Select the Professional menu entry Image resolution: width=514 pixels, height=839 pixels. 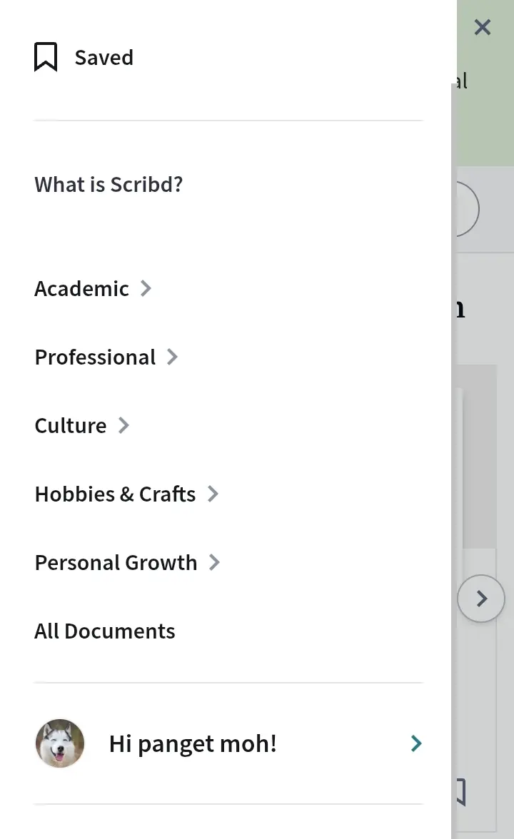click(96, 357)
